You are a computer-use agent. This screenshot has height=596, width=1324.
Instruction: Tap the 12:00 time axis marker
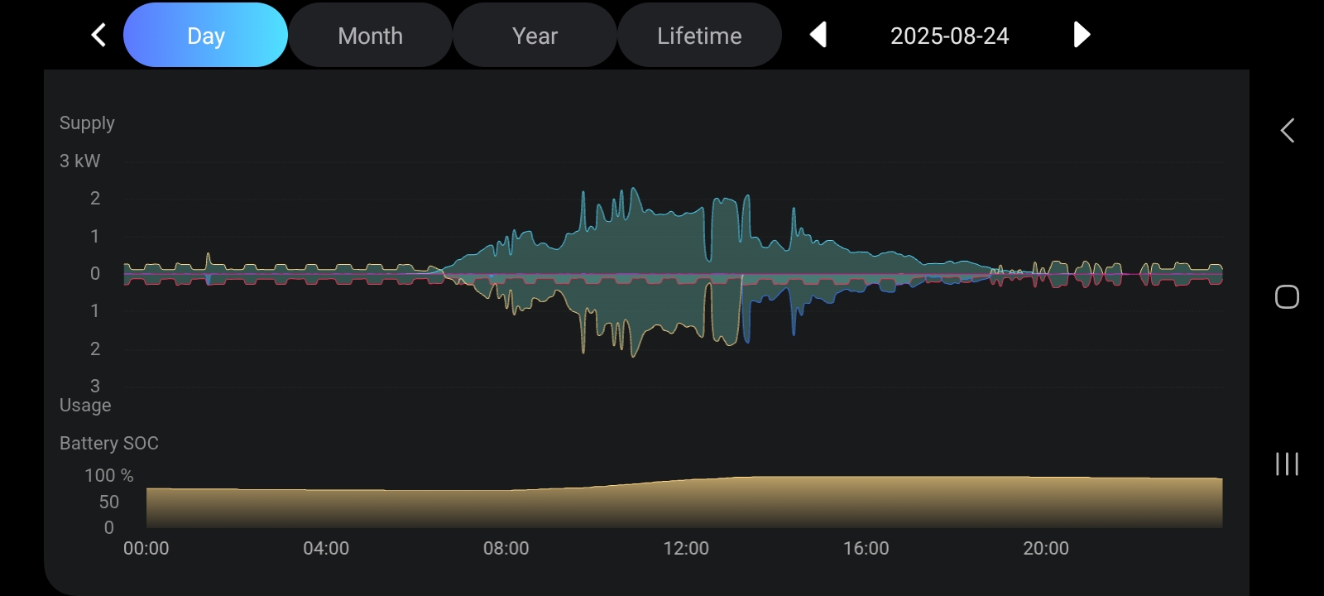pos(686,548)
